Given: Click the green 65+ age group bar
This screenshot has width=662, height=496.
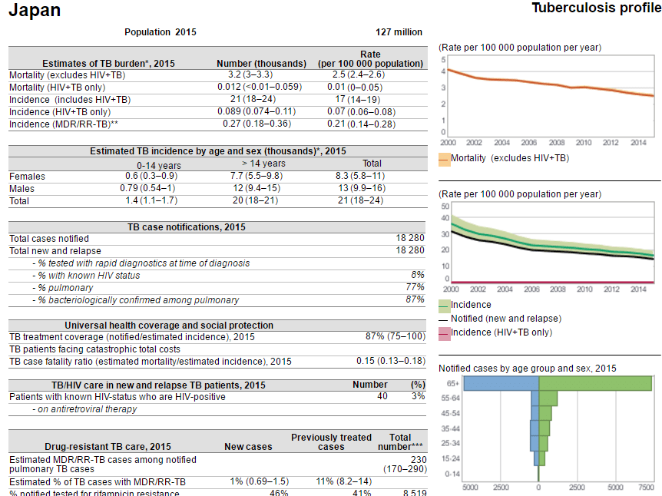Looking at the screenshot, I should (x=594, y=383).
